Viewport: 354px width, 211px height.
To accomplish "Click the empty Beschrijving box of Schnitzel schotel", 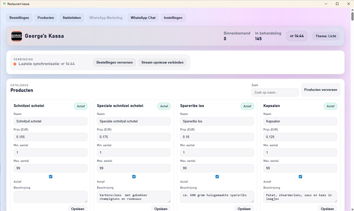I will coord(50,197).
